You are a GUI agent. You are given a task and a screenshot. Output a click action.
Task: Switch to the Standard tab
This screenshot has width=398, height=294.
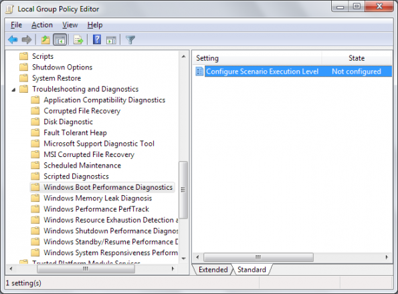[252, 270]
